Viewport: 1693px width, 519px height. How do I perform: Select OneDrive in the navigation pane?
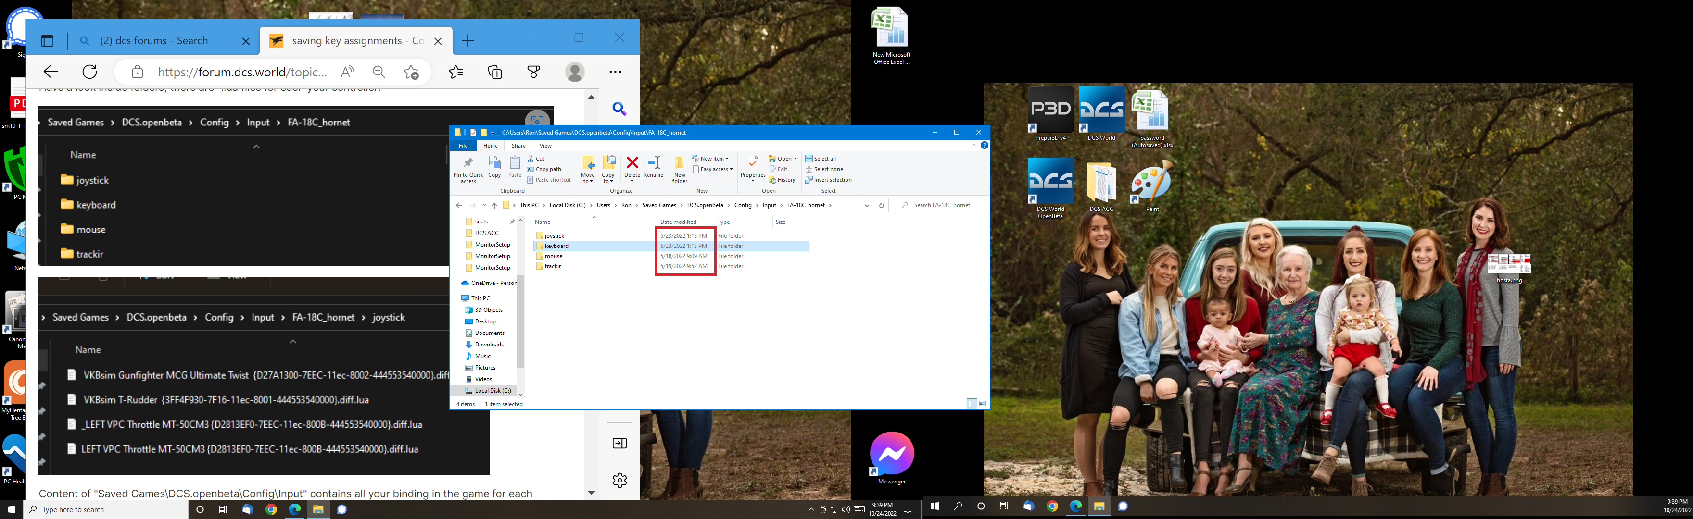point(488,283)
